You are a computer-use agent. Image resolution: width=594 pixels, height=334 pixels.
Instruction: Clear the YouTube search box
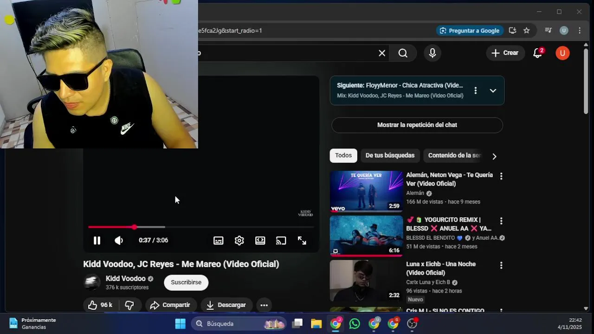382,53
